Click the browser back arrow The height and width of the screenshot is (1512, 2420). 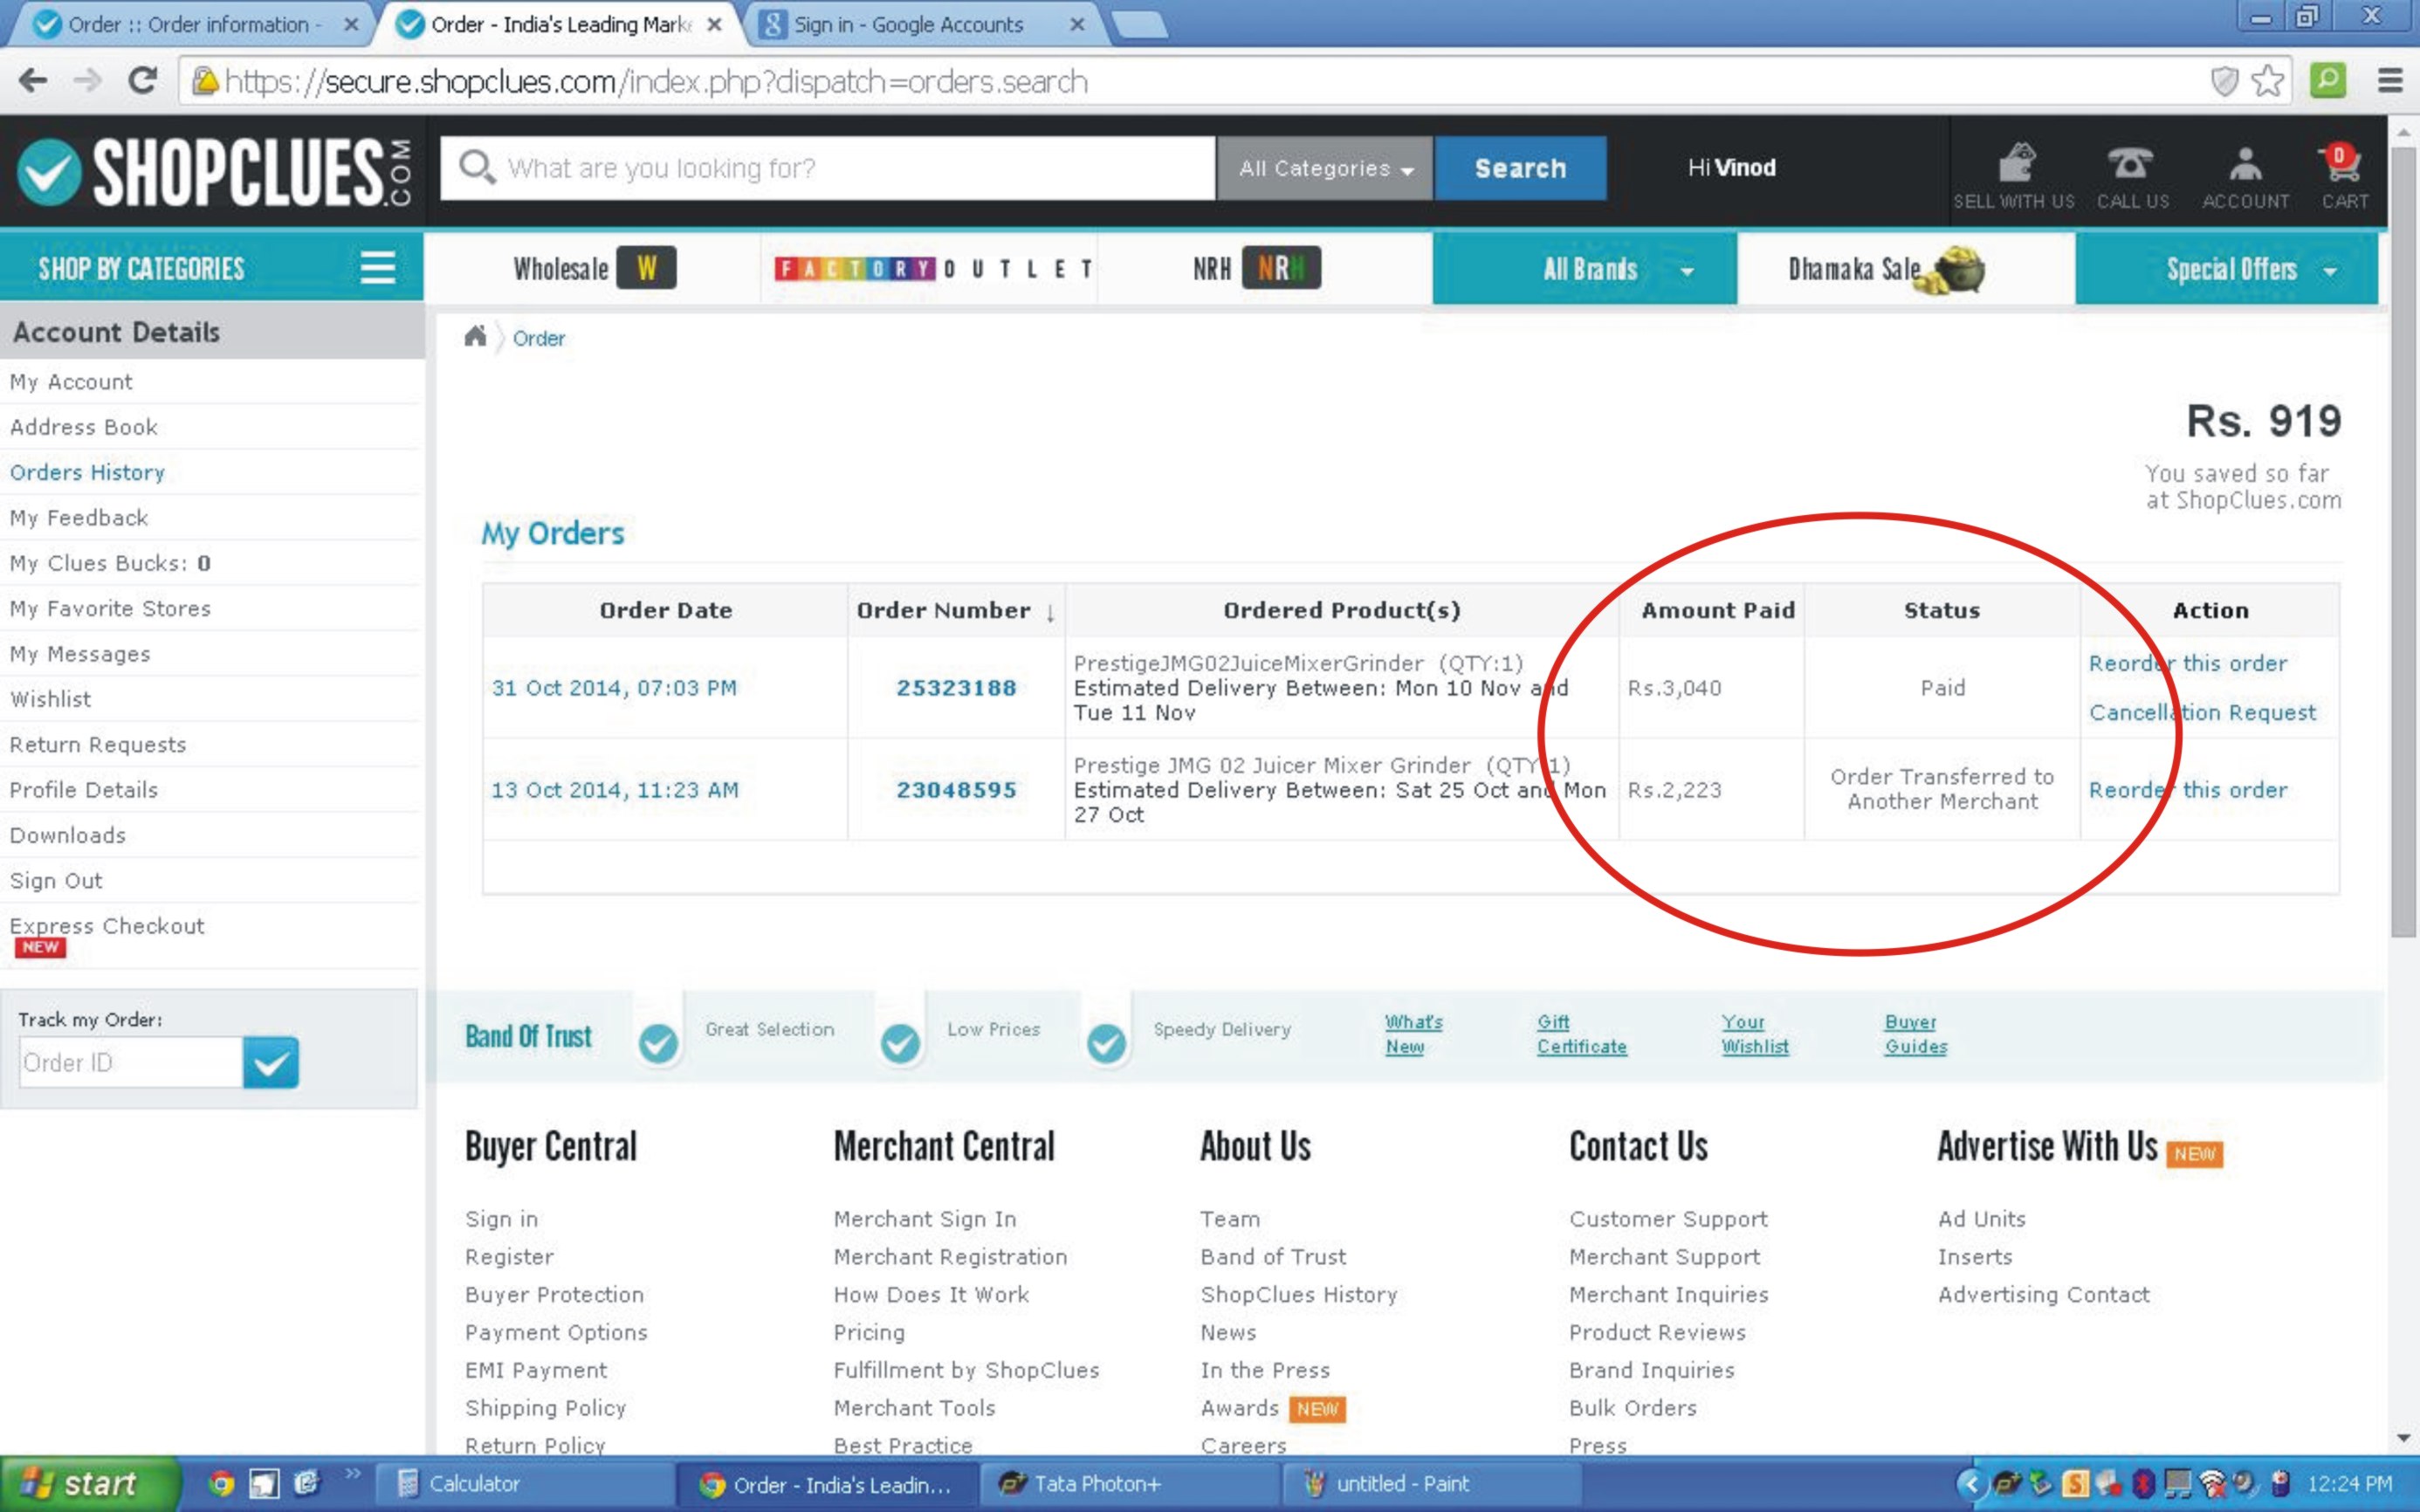click(x=33, y=81)
